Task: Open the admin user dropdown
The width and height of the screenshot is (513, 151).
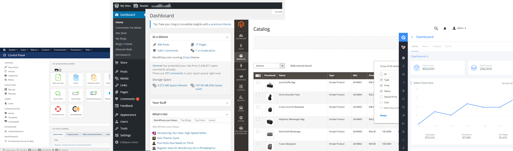Action: click(459, 28)
